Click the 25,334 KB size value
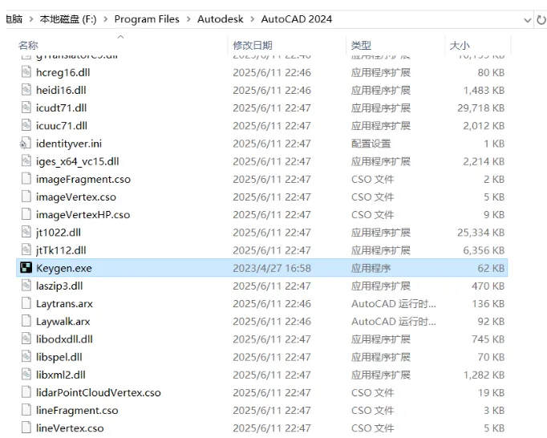 click(481, 233)
